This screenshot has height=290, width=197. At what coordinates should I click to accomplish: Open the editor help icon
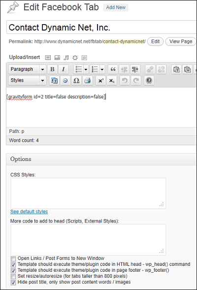(149, 80)
